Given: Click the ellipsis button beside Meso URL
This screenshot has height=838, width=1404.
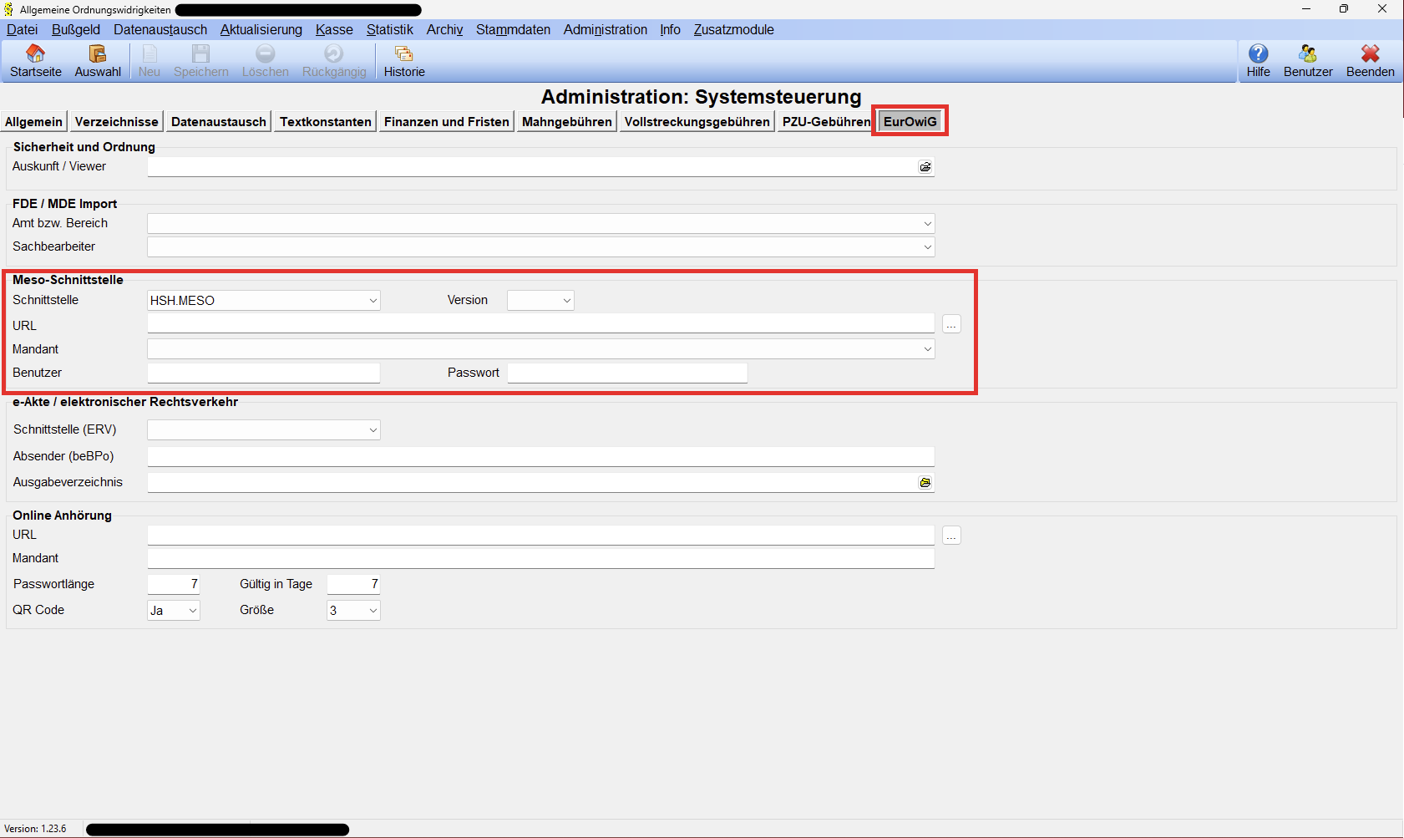Looking at the screenshot, I should [951, 324].
